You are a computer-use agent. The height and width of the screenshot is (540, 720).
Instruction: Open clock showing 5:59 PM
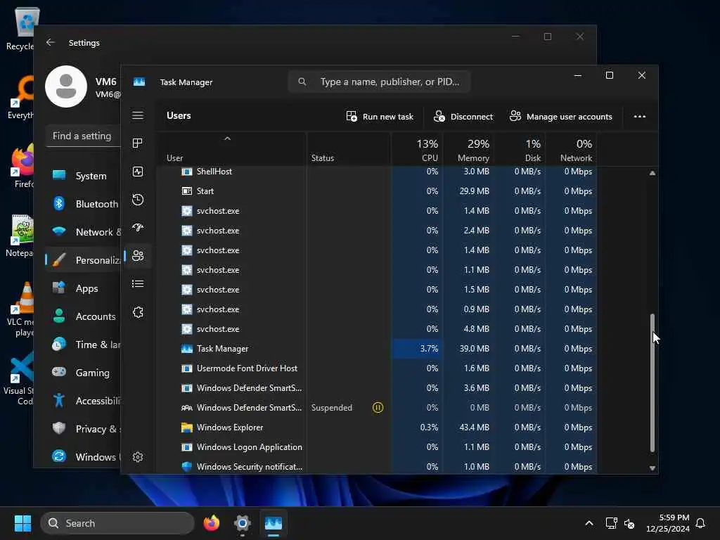(668, 523)
